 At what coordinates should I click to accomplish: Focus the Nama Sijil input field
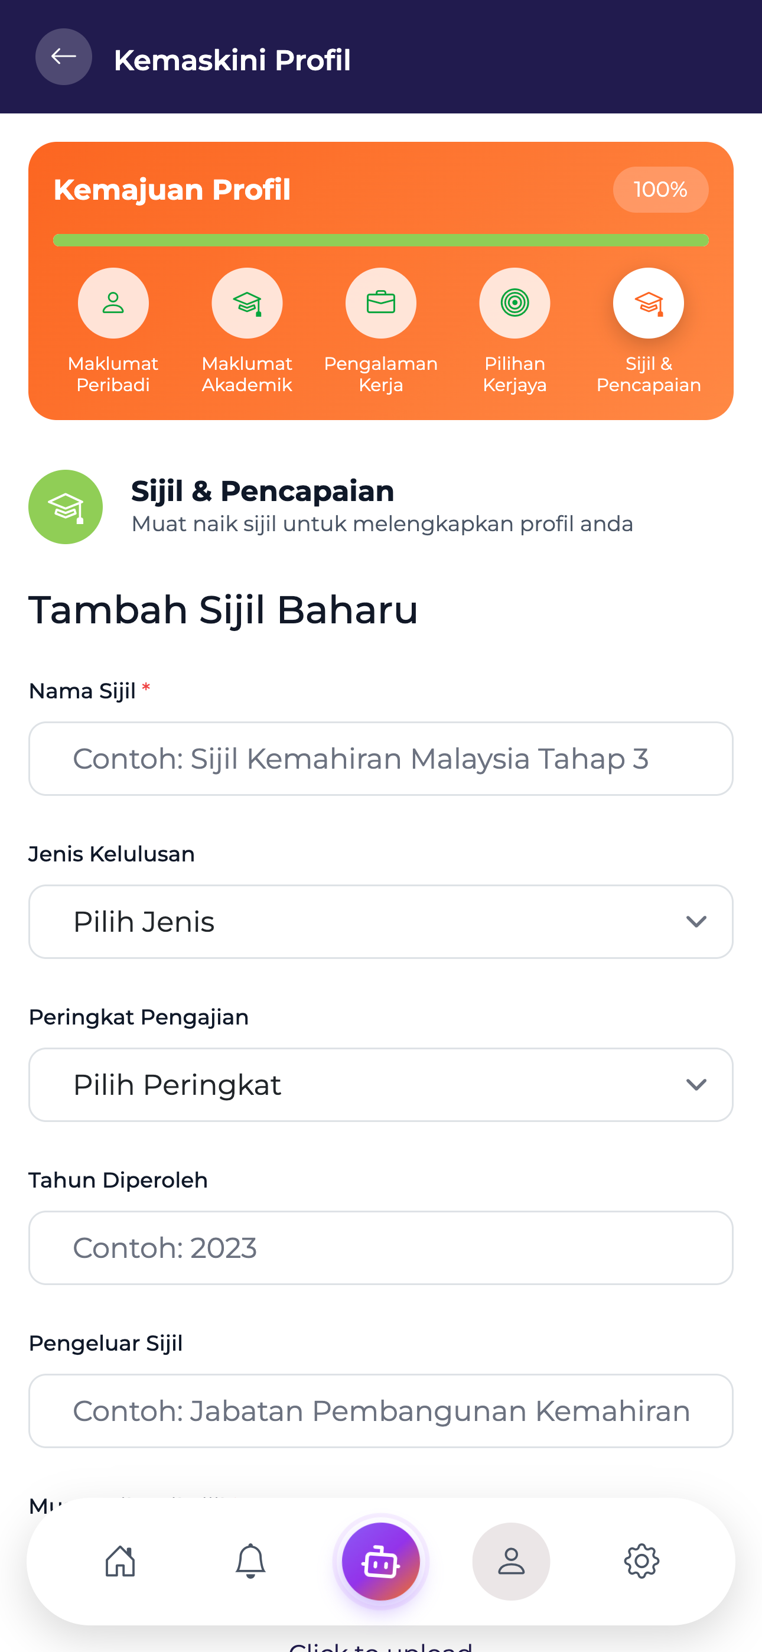(x=381, y=759)
